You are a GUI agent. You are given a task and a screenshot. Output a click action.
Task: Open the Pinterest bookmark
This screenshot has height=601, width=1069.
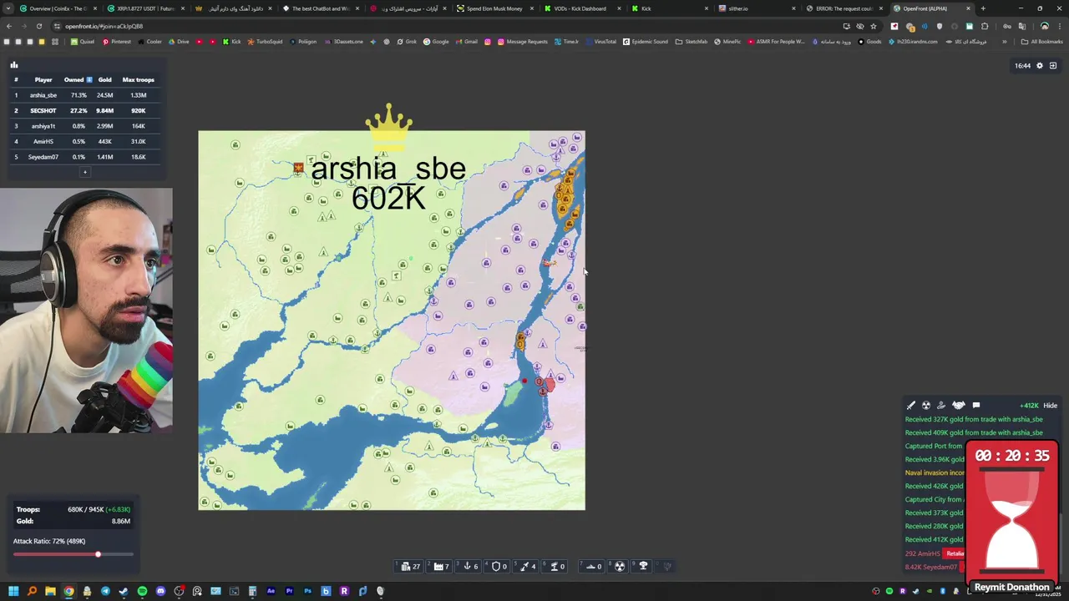[117, 41]
